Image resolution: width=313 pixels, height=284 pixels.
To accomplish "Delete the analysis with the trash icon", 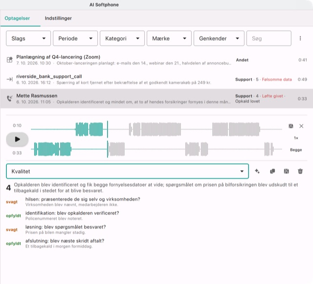I will pyautogui.click(x=300, y=171).
